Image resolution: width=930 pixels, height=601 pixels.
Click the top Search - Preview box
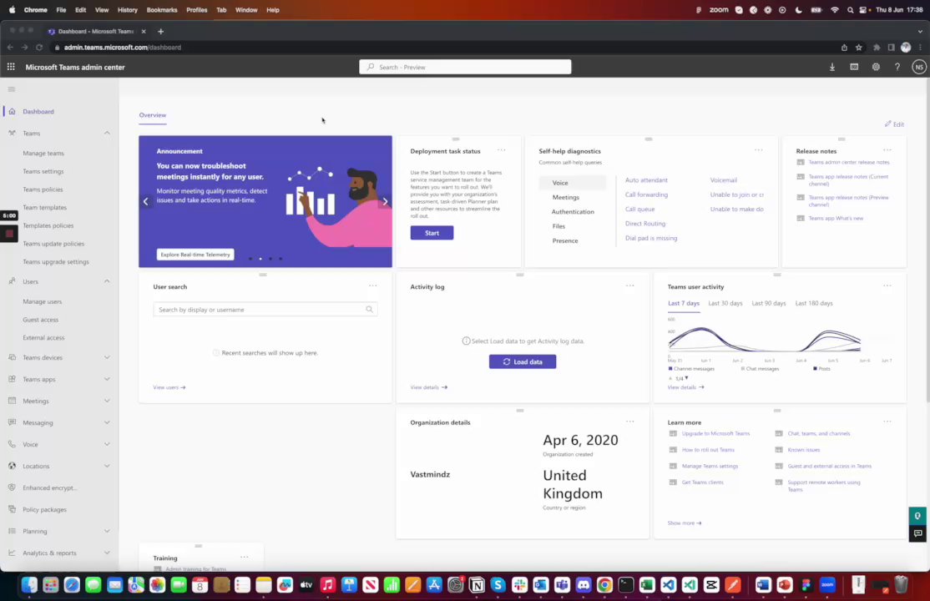(x=465, y=67)
